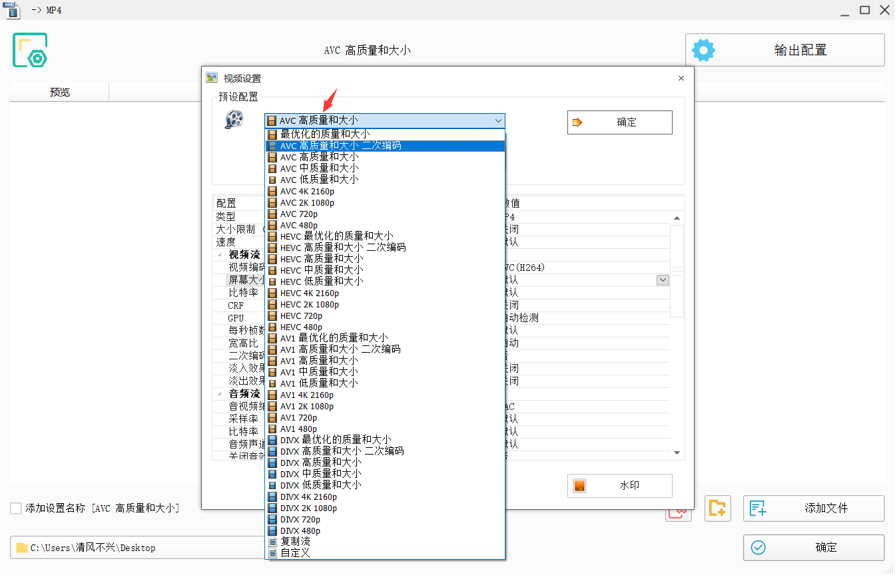
Task: Select HEVC 4K 2160p from the list
Action: (309, 293)
